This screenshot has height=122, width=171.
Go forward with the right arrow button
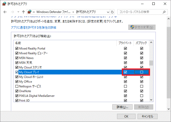pyautogui.click(x=12, y=12)
